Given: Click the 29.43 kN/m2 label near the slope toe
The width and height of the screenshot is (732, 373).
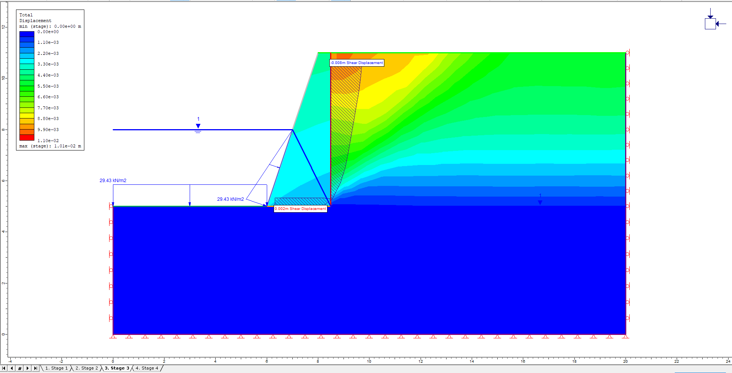Looking at the screenshot, I should 231,199.
